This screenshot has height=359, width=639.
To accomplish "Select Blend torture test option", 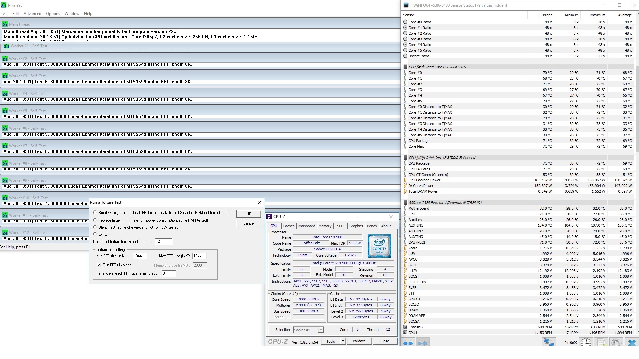I will click(x=95, y=227).
